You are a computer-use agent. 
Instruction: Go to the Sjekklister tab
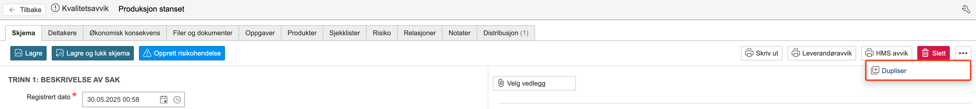pos(344,33)
